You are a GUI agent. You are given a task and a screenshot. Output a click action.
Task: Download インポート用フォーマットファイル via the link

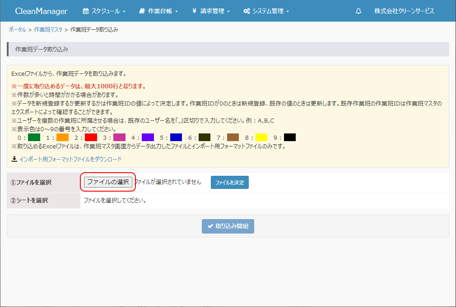pos(70,159)
